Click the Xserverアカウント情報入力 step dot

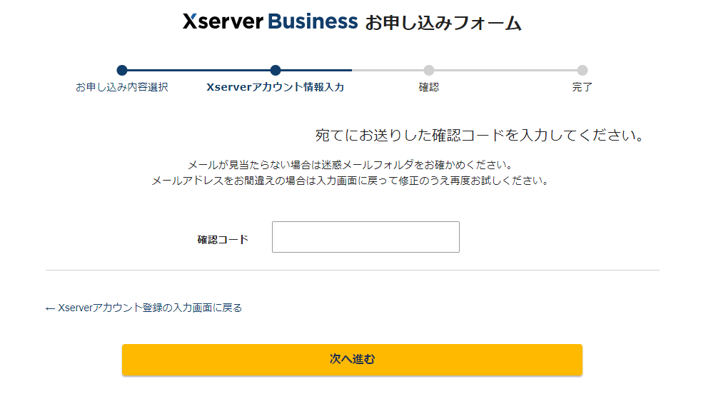pyautogui.click(x=276, y=70)
